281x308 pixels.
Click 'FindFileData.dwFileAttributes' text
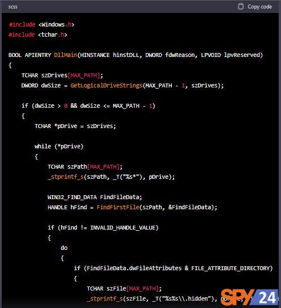tap(134, 268)
